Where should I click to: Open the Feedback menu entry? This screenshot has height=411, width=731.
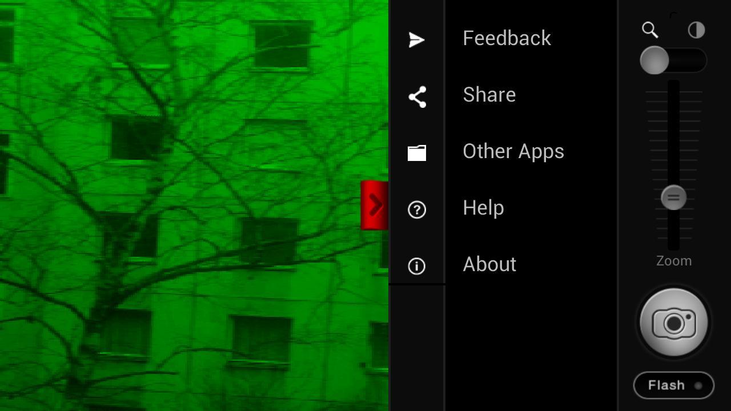pos(507,38)
